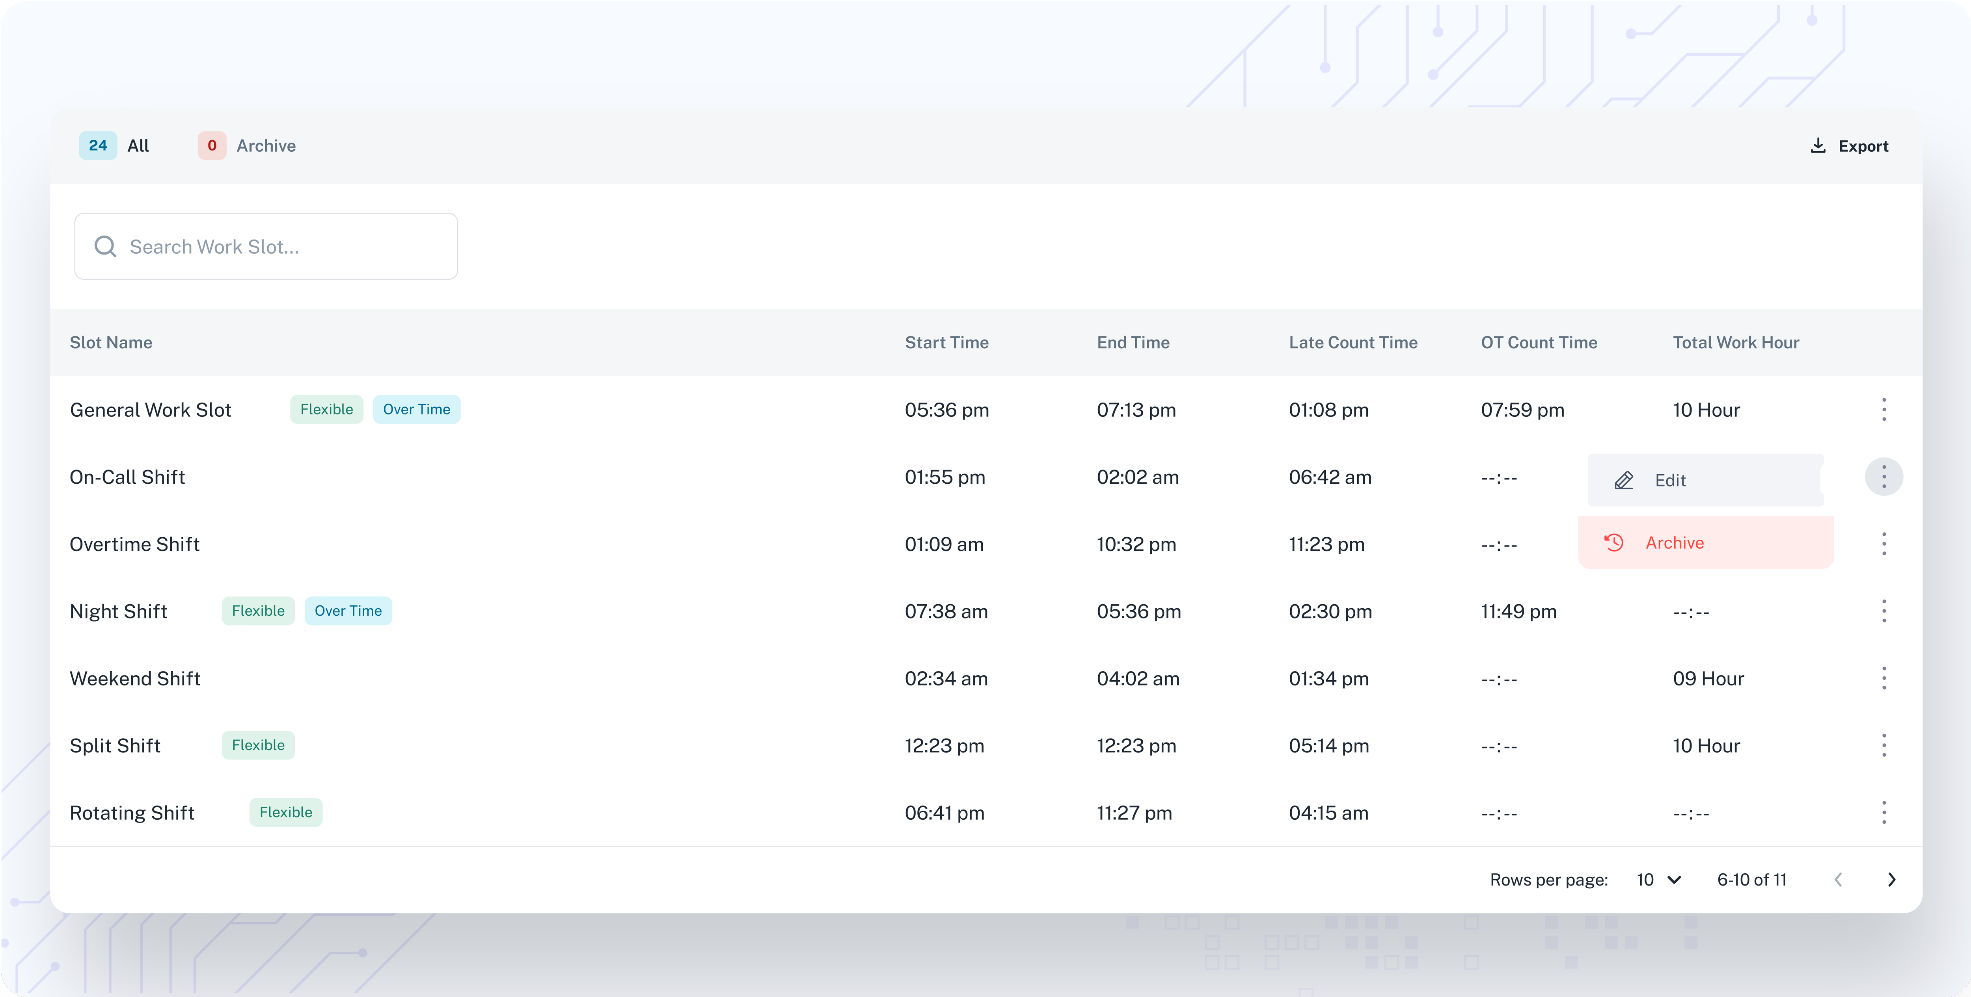Click Split Shift row more-options icon
This screenshot has width=1971, height=997.
(1883, 745)
